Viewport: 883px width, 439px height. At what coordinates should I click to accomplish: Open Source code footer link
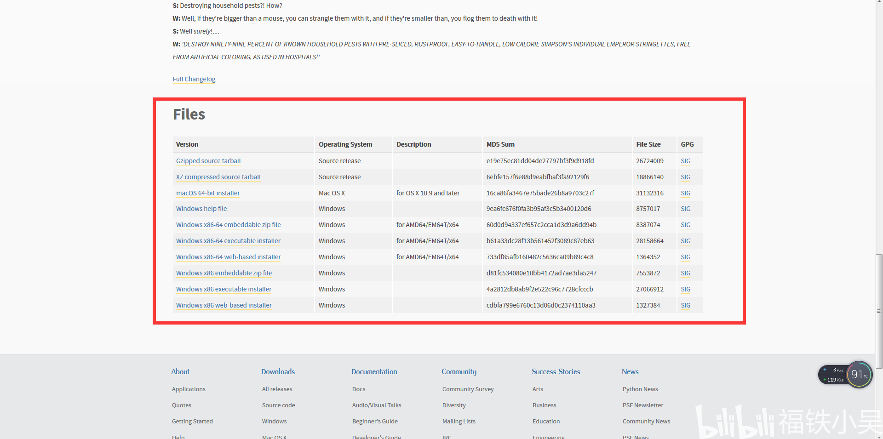pyautogui.click(x=279, y=405)
